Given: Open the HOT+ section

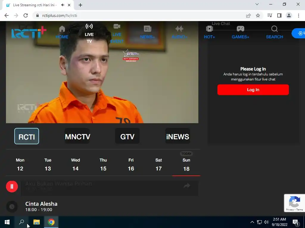Looking at the screenshot, I should coord(209,32).
